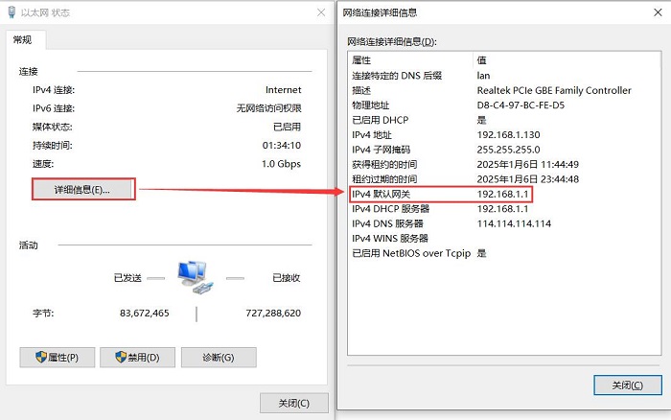Click sent bytes value 83,672,465
The height and width of the screenshot is (420, 671).
(145, 313)
